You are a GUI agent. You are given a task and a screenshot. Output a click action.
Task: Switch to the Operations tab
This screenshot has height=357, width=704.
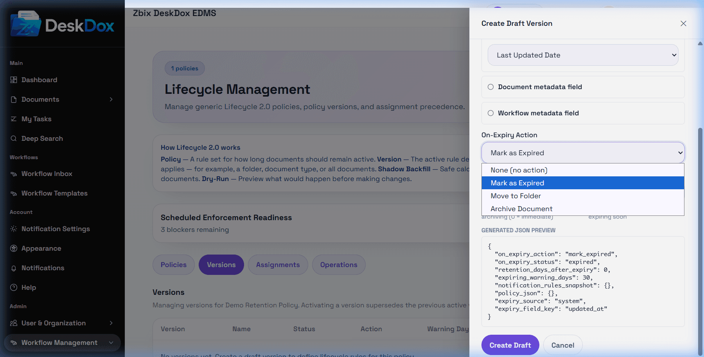pos(339,265)
